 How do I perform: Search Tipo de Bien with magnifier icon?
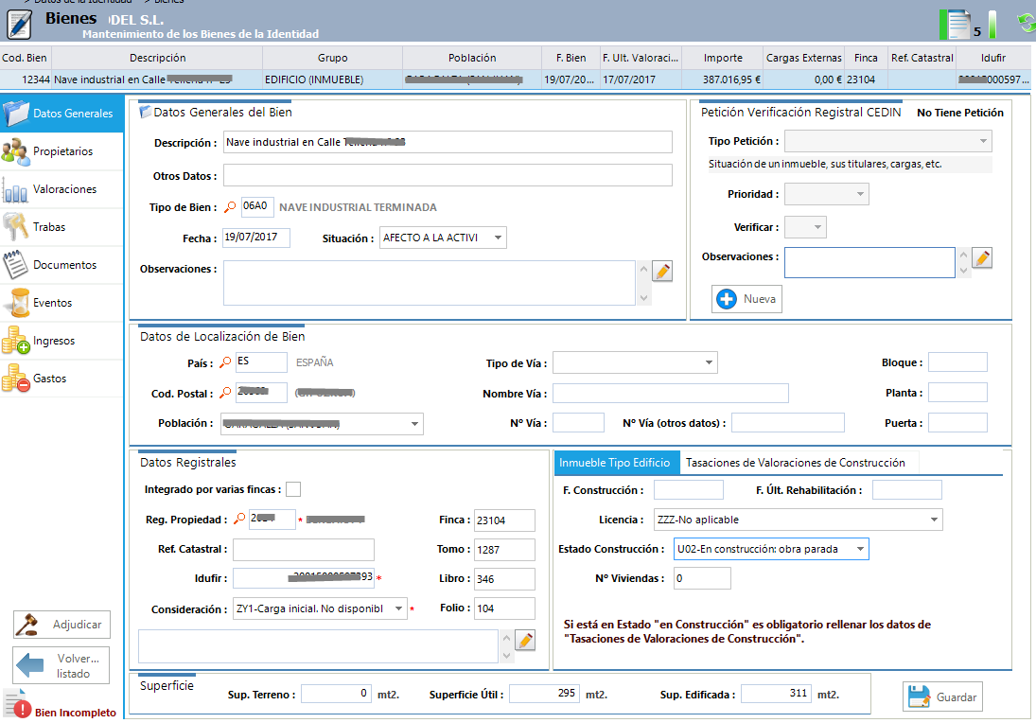coord(230,207)
